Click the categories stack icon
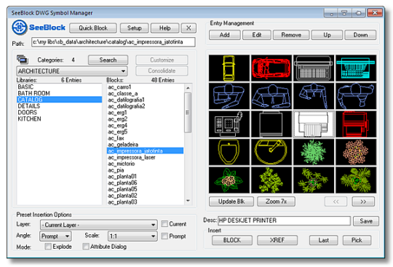Screen dimensions: 393x267 [x=23, y=60]
